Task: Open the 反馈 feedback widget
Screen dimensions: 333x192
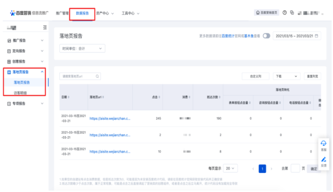Action: tap(323, 162)
